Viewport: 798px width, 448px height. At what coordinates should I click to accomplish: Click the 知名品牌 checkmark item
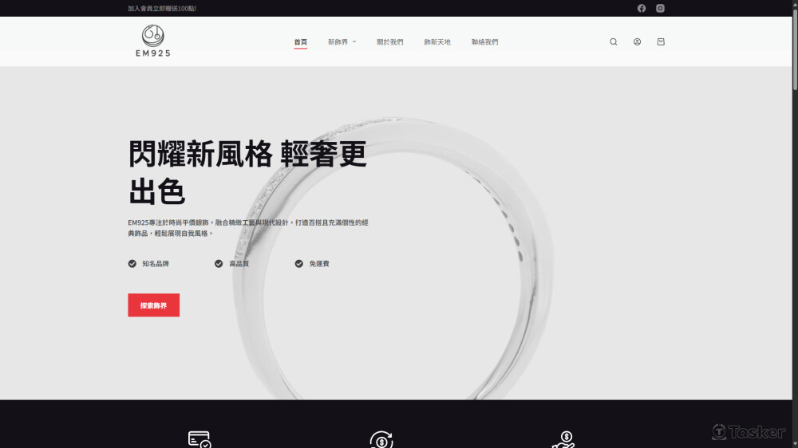tap(149, 264)
